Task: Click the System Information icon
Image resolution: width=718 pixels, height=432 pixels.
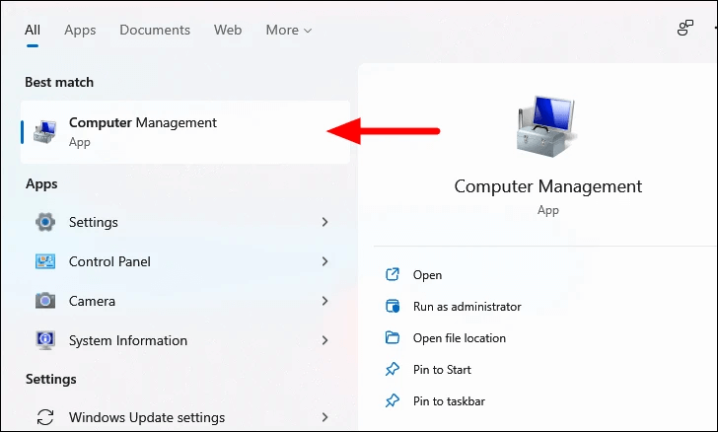Action: coord(45,340)
